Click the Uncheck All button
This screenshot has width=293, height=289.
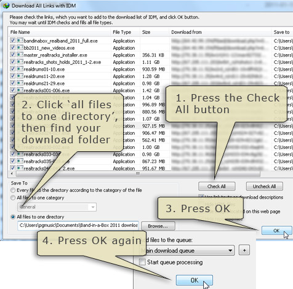point(264,186)
